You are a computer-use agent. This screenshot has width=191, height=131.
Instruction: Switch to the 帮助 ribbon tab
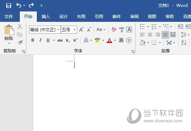pyautogui.click(x=170, y=16)
